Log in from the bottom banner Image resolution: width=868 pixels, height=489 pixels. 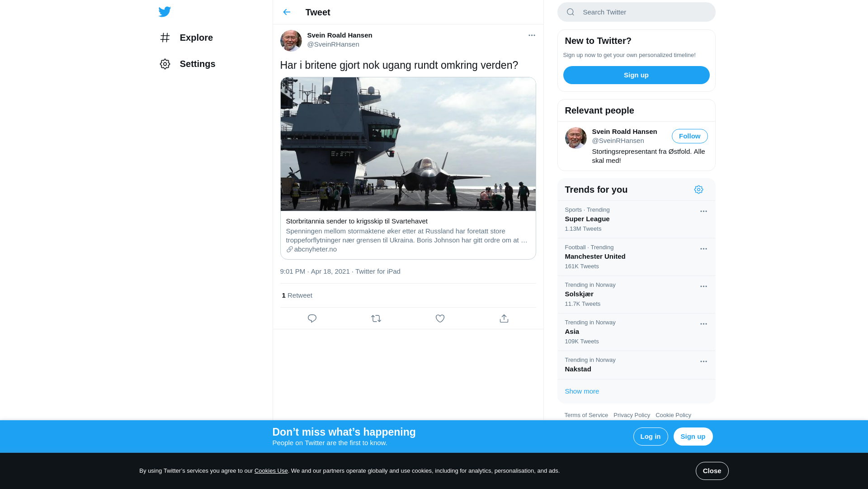(651, 437)
